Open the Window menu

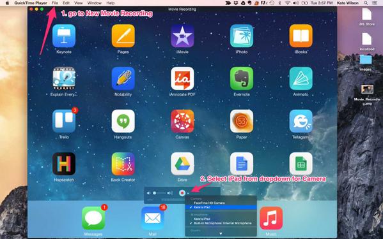point(94,3)
